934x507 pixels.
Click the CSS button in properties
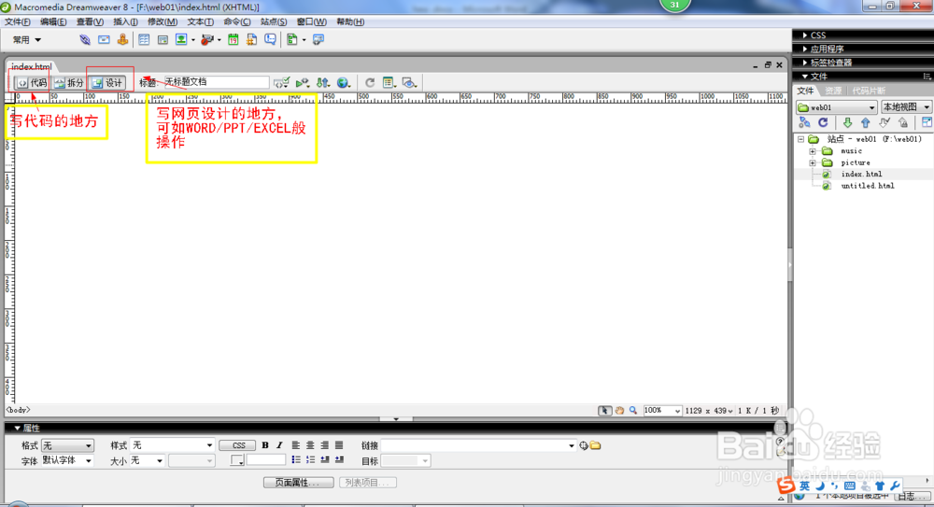click(x=237, y=445)
